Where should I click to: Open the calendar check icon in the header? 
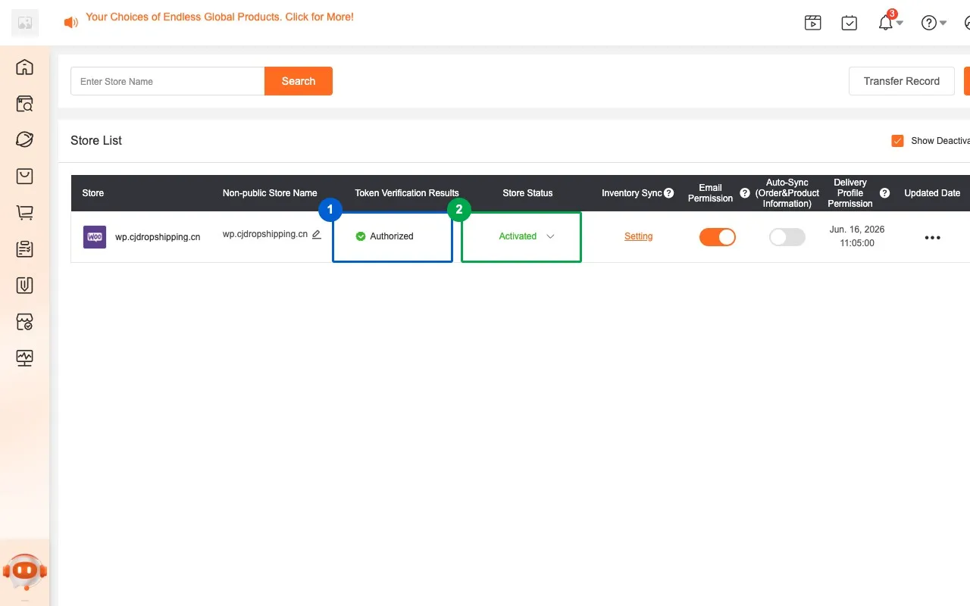pos(850,23)
